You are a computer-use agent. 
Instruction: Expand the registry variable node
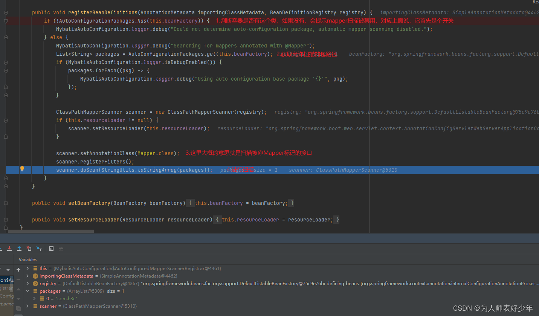27,284
